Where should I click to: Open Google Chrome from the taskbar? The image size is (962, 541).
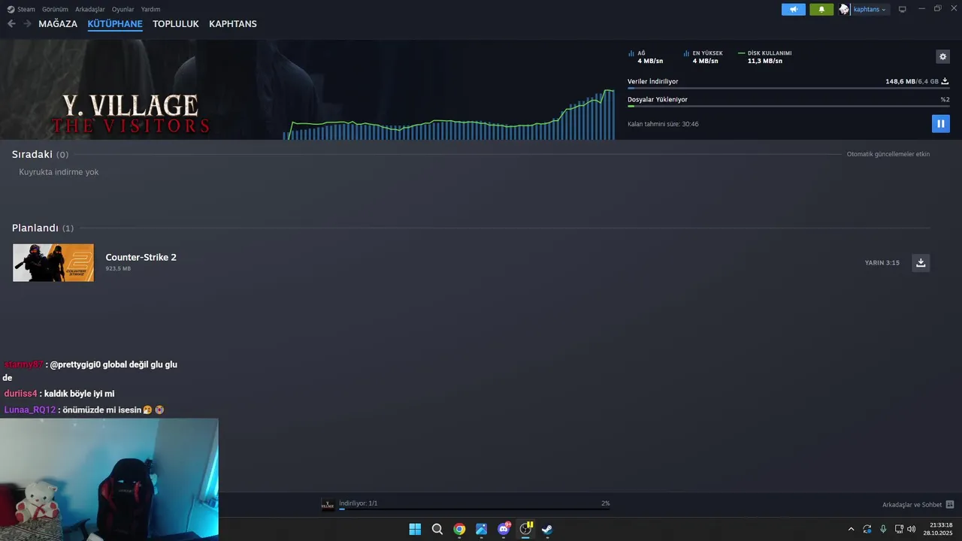pyautogui.click(x=459, y=529)
